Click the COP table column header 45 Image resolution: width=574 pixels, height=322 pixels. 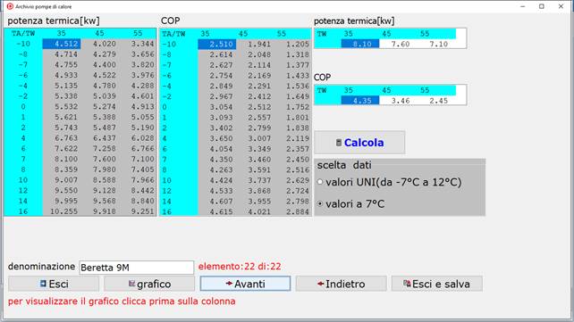pos(243,34)
